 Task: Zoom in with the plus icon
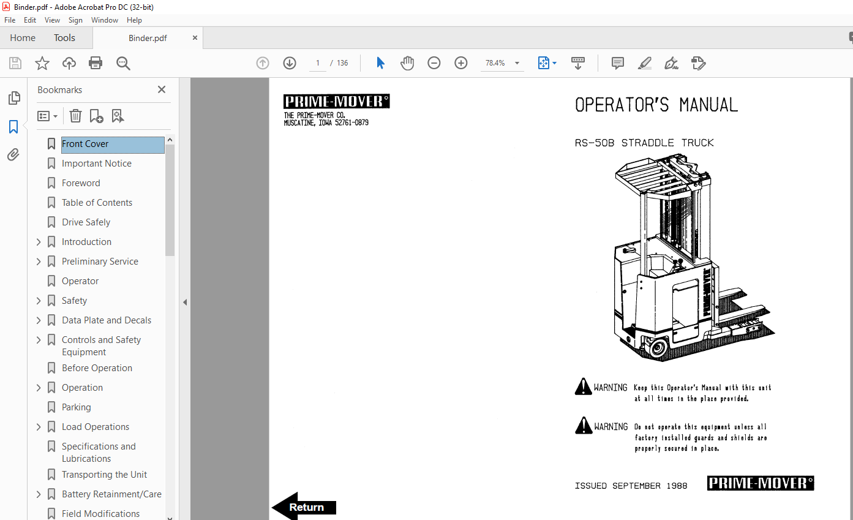[461, 63]
